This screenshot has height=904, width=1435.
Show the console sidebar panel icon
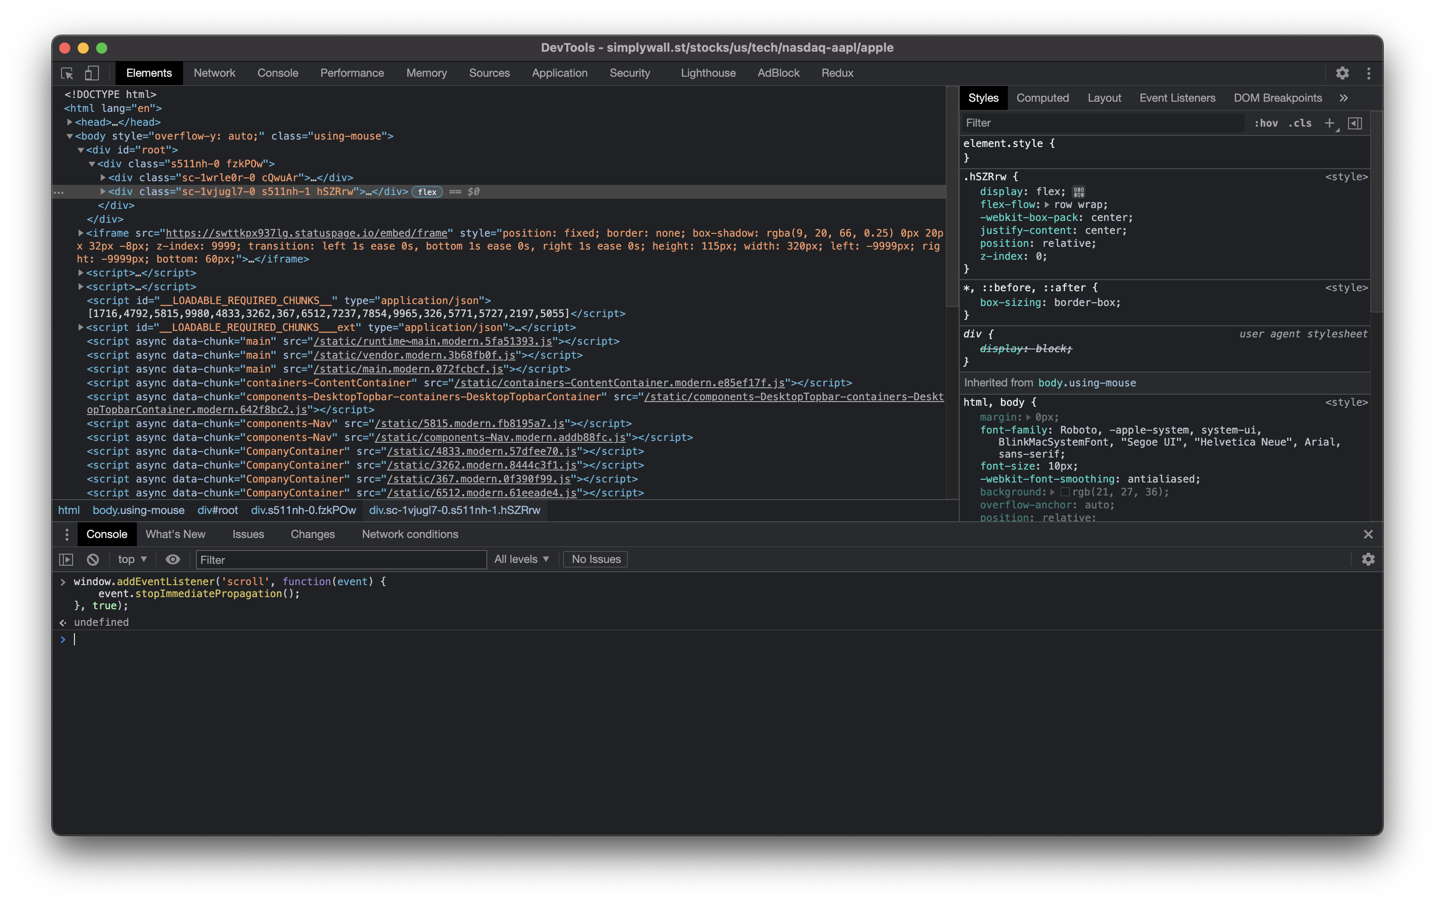[66, 559]
